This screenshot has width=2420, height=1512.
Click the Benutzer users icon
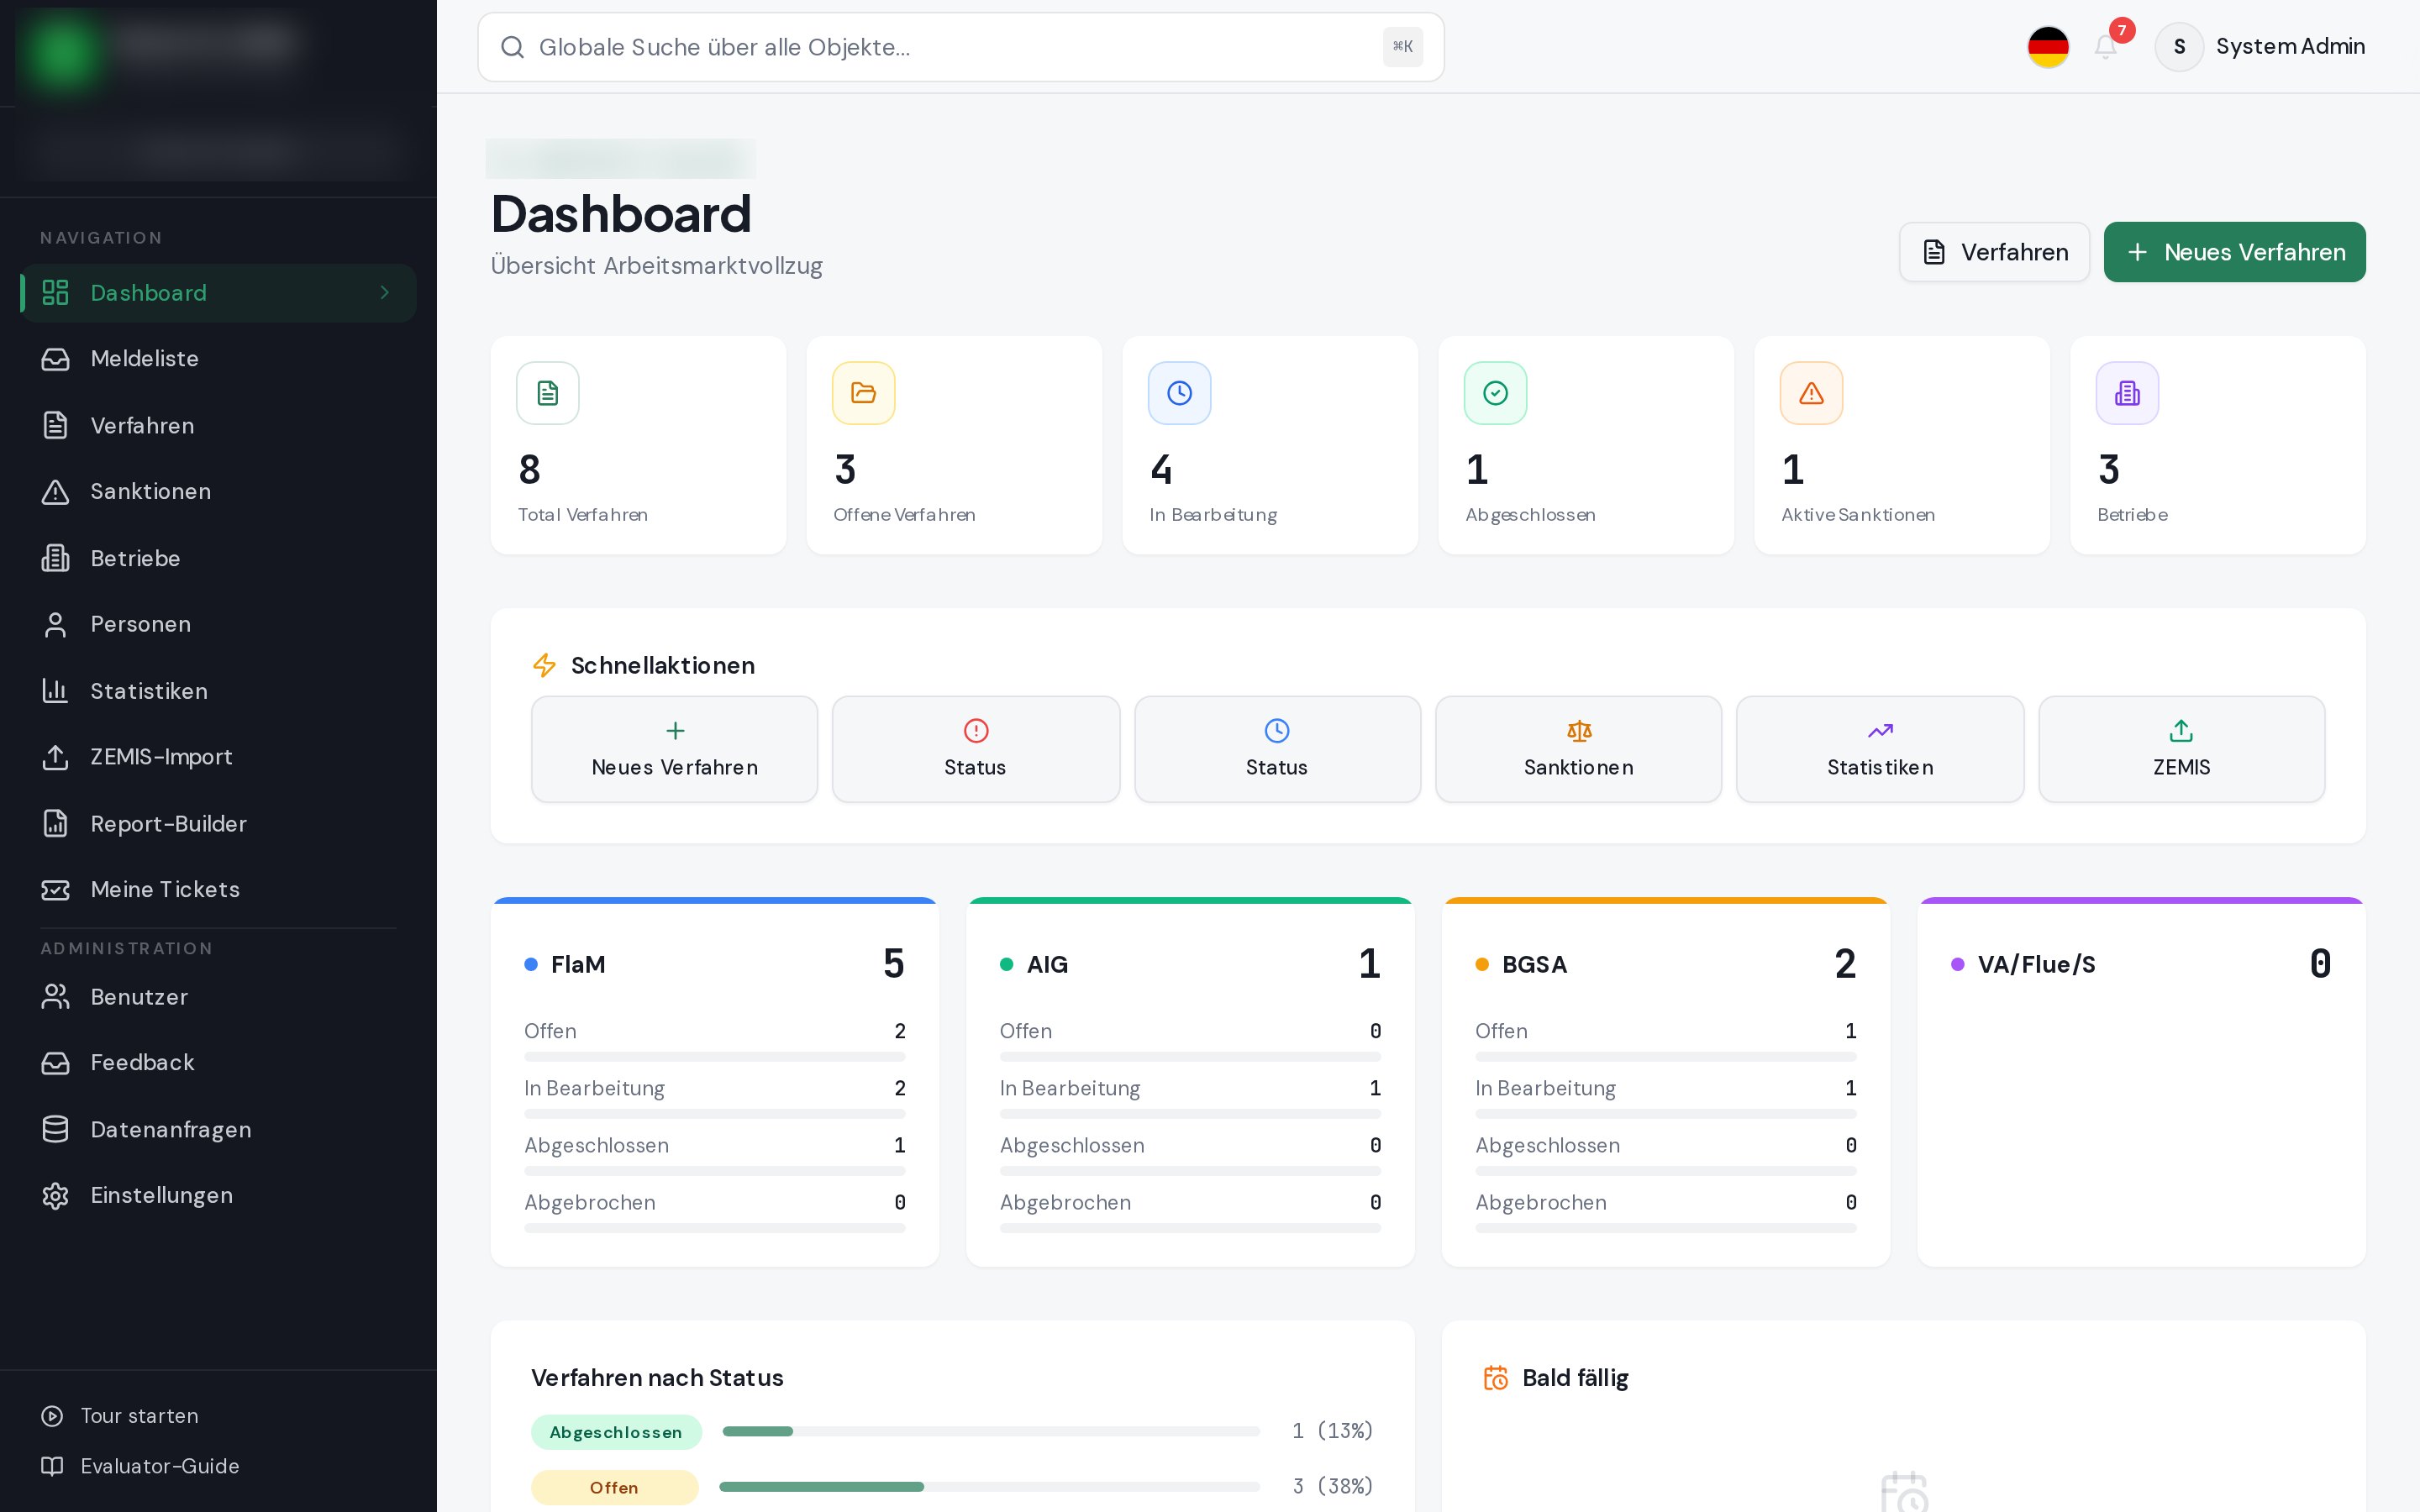click(55, 997)
